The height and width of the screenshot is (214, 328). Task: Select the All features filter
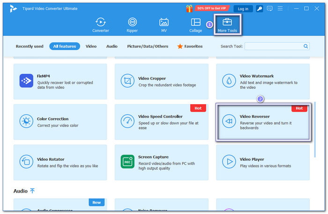(x=65, y=46)
